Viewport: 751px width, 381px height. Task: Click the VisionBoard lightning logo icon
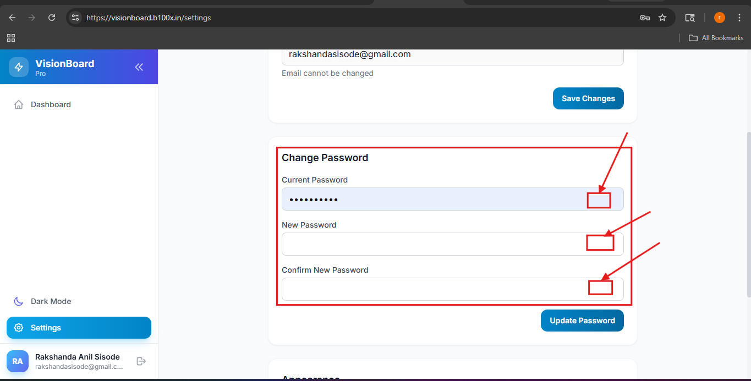19,67
